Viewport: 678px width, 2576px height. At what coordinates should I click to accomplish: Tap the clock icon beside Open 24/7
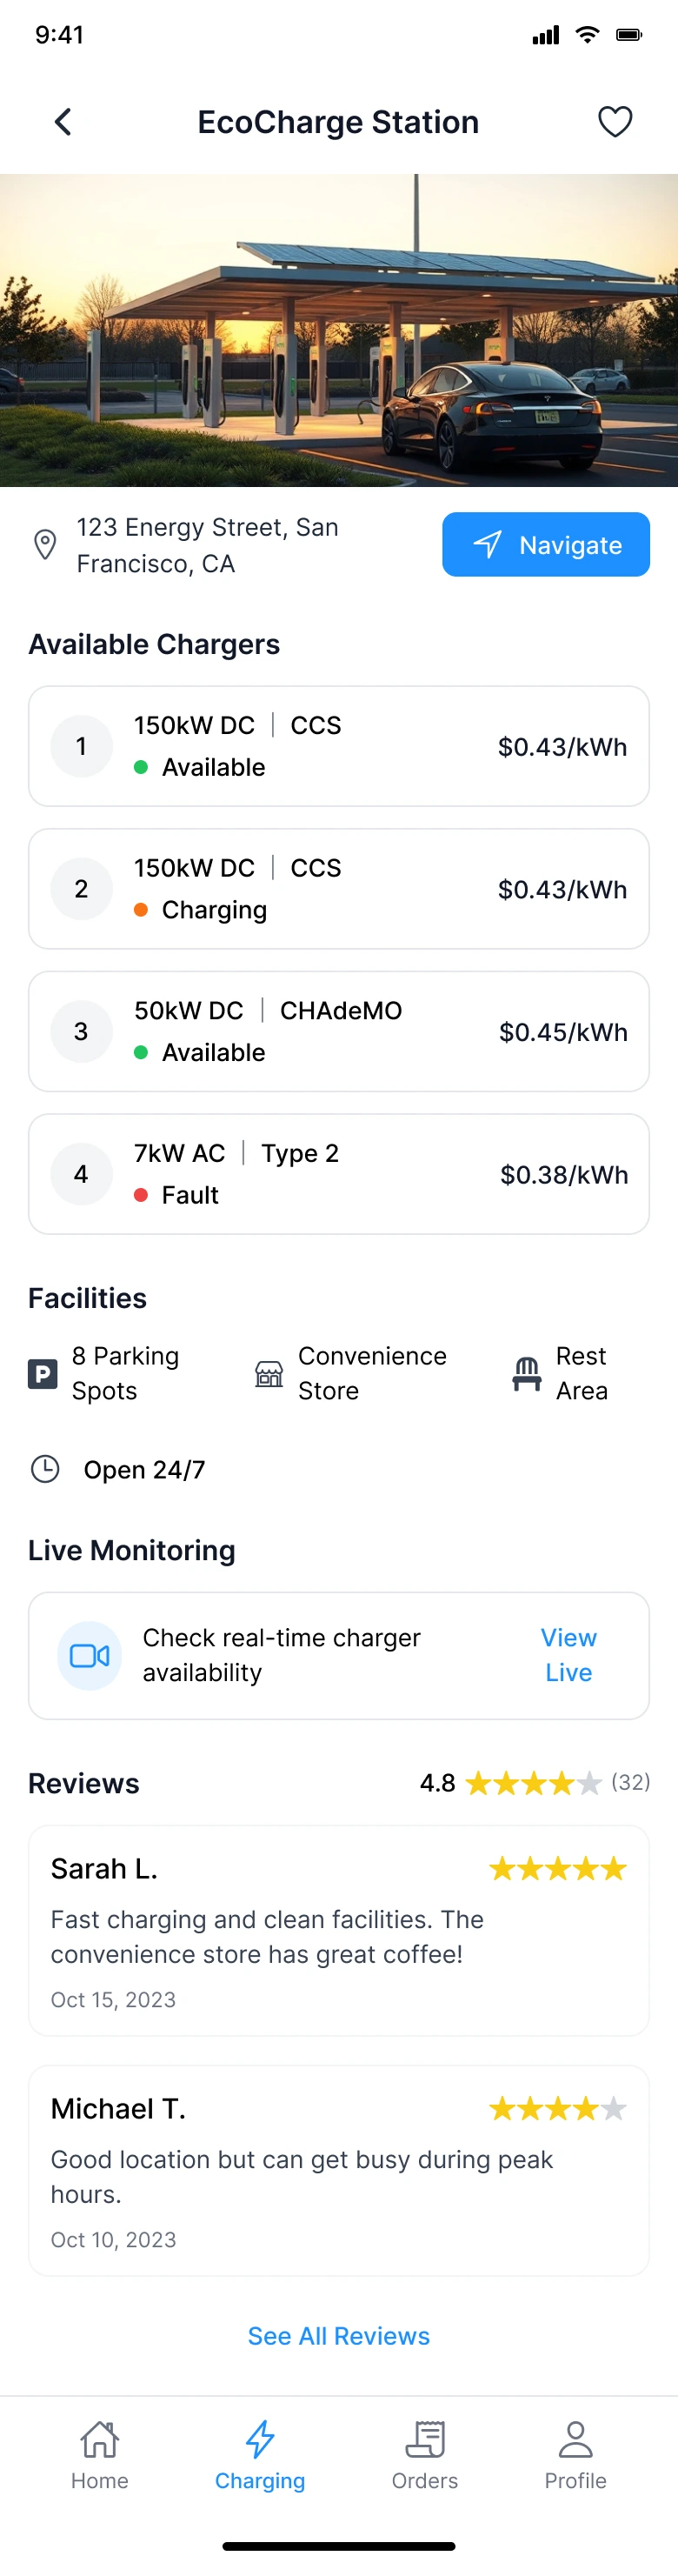[x=45, y=1469]
